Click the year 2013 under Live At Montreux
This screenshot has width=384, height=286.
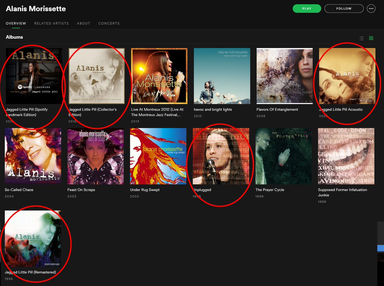pos(136,121)
